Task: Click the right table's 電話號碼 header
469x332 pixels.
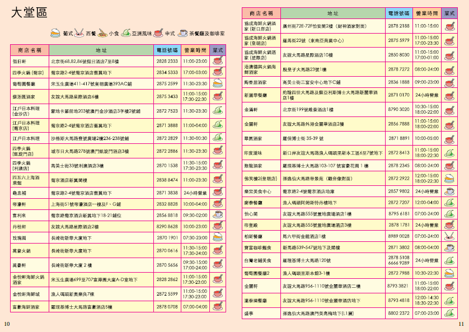Action: coord(398,13)
